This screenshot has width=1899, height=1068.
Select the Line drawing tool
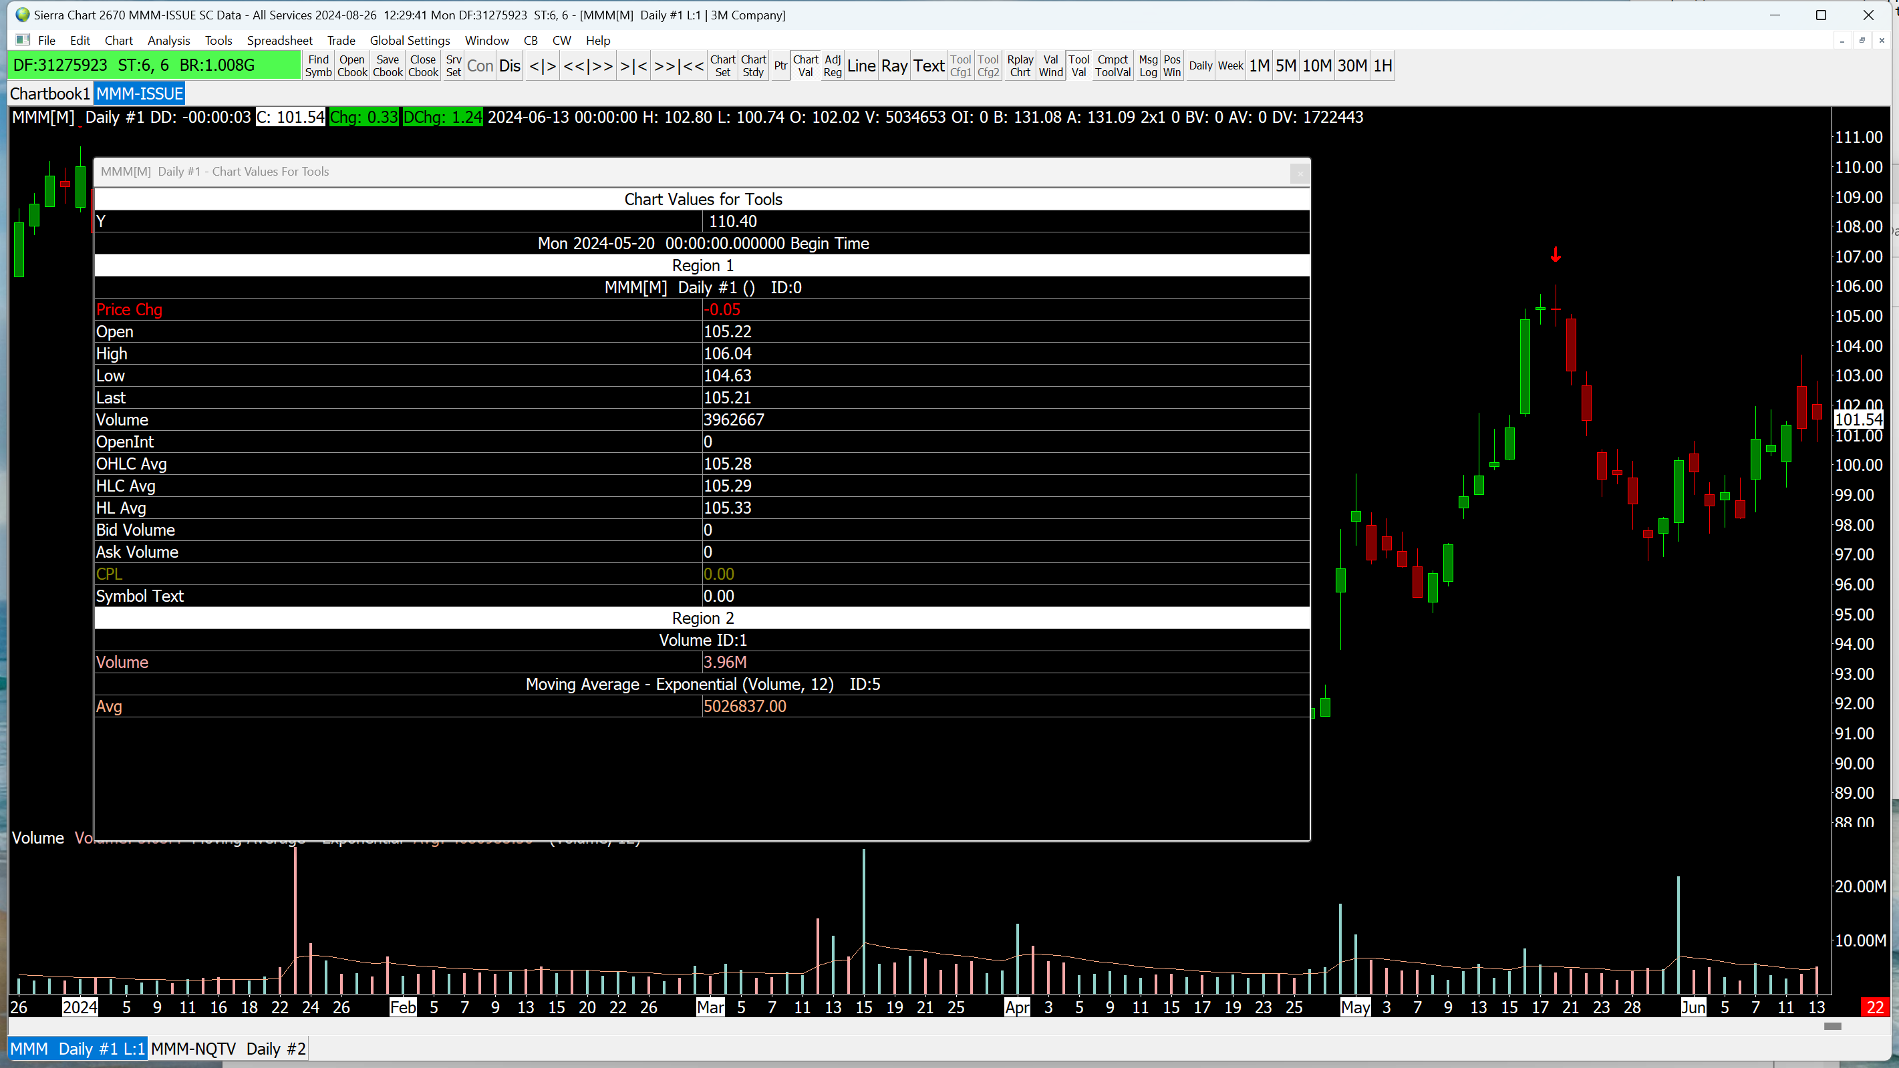click(861, 65)
